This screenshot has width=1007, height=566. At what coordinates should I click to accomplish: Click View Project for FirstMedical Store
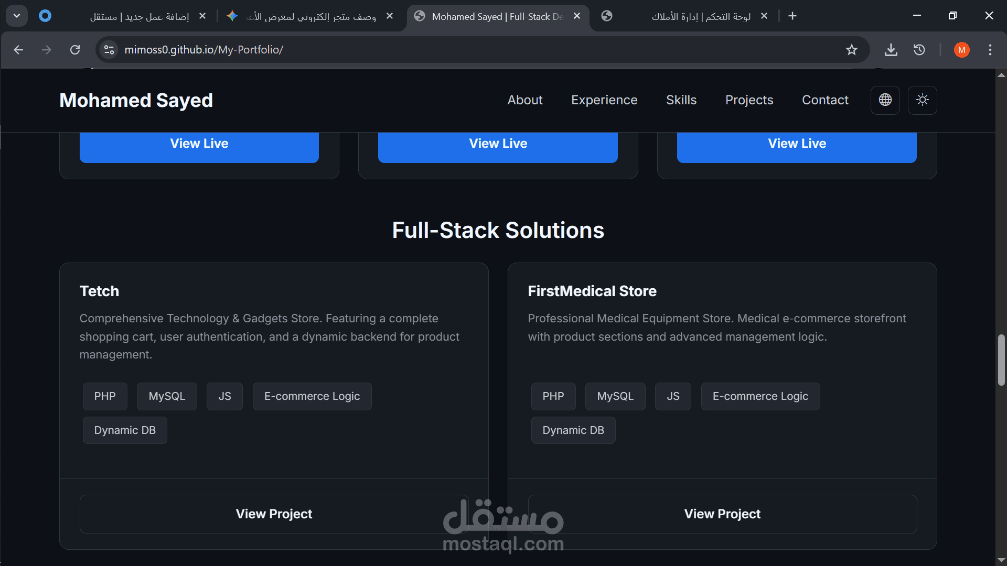[722, 514]
